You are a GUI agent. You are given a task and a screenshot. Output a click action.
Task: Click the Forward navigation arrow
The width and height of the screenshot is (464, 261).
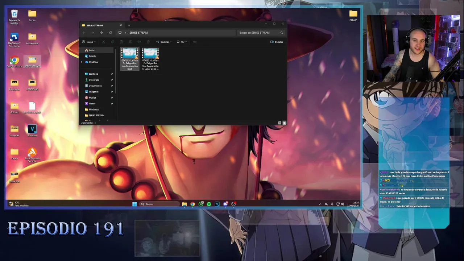point(92,33)
